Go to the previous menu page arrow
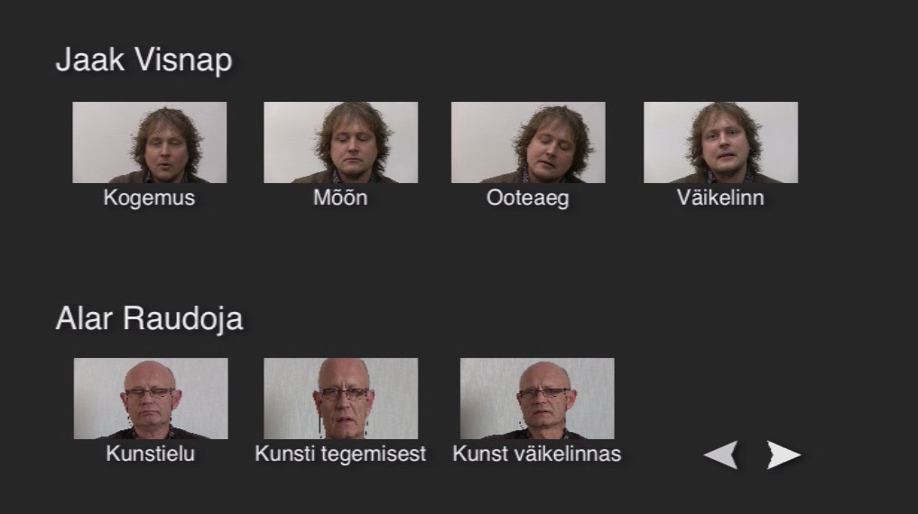Viewport: 918px width, 514px height. tap(720, 454)
